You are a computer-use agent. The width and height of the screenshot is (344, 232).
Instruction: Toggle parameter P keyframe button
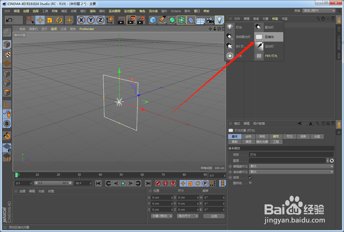click(x=205, y=183)
